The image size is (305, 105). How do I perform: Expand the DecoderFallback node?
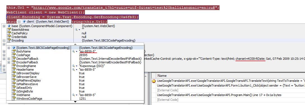coord(9,59)
